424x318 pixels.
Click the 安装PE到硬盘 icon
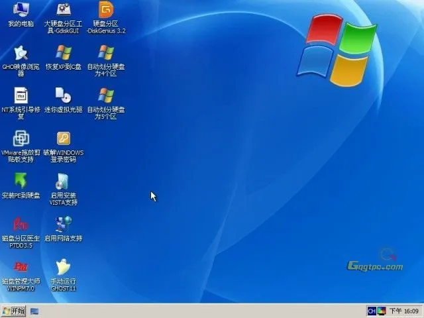(21, 181)
